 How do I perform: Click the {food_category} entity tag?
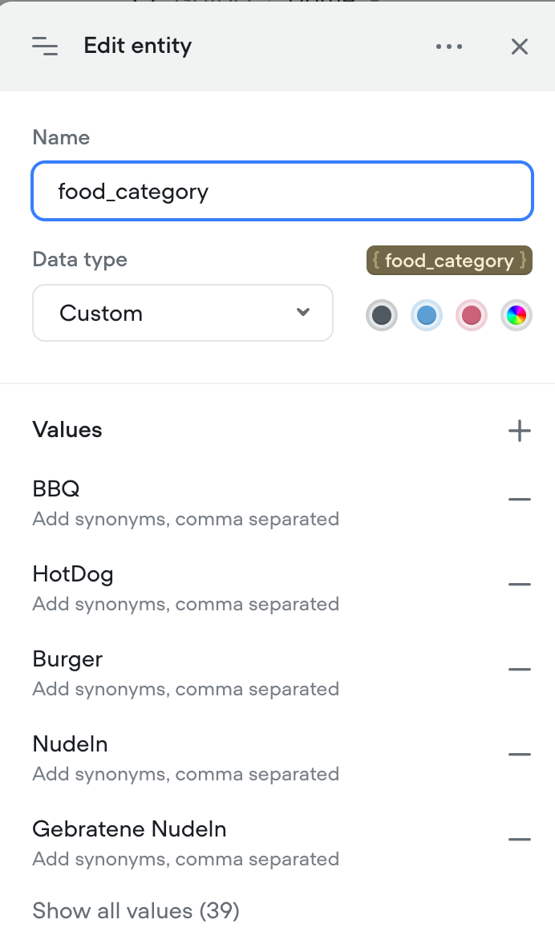449,261
